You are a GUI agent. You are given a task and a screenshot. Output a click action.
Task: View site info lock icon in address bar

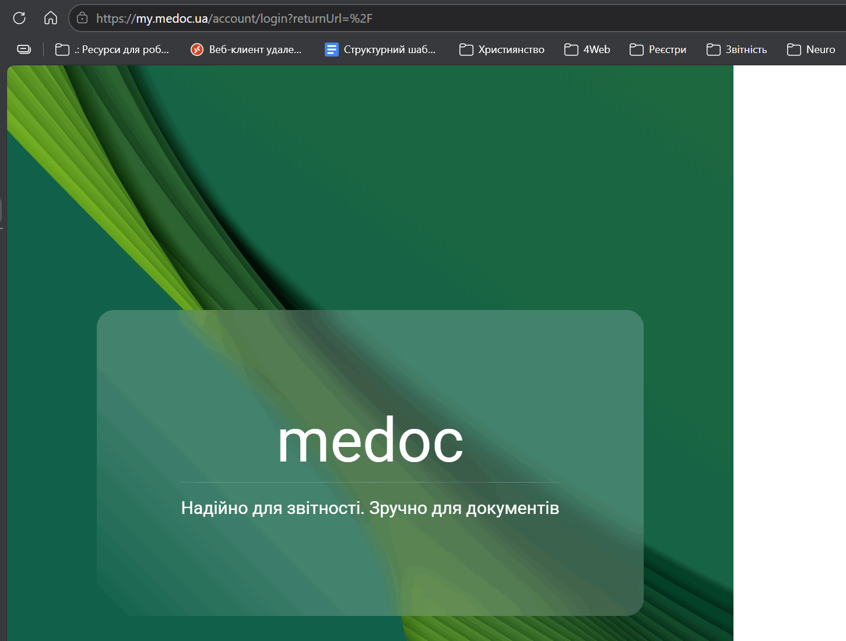tap(82, 18)
